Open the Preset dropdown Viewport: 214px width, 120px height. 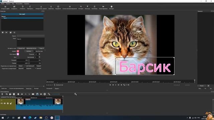pyautogui.click(x=30, y=36)
